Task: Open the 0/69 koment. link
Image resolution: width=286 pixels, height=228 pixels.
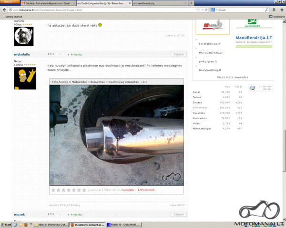Action: click(146, 190)
